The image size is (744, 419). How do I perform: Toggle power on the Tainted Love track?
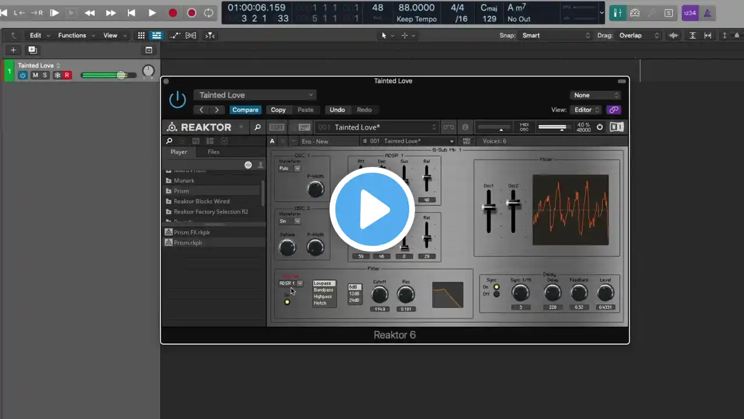tap(23, 75)
